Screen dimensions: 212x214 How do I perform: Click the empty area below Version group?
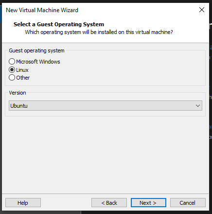pos(106,154)
